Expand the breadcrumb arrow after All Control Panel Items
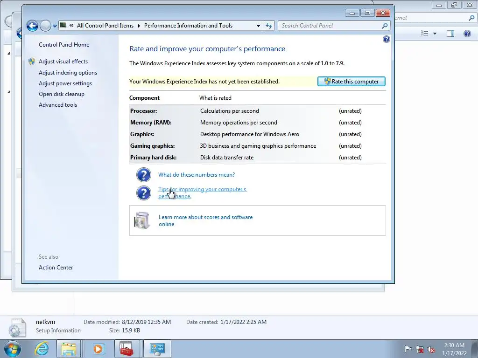 tap(139, 26)
